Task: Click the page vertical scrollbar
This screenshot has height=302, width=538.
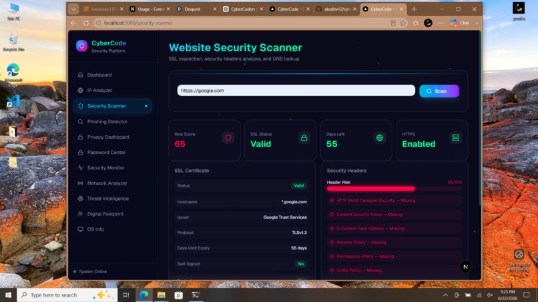Action: pos(480,118)
